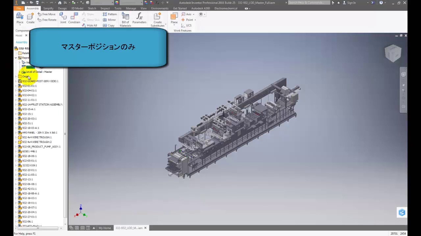Open the Sign In dropdown arrow
The height and width of the screenshot is (236, 421).
click(368, 3)
